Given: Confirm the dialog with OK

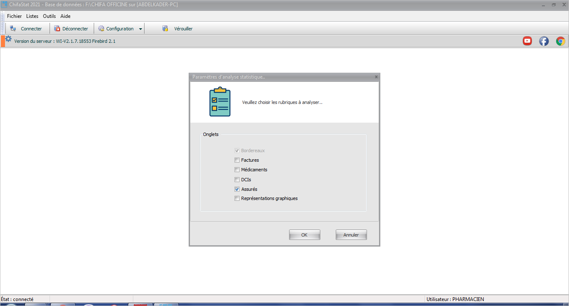Looking at the screenshot, I should coord(304,235).
